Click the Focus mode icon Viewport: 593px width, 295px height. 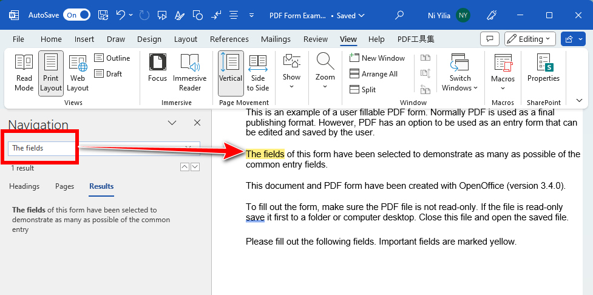(x=157, y=69)
